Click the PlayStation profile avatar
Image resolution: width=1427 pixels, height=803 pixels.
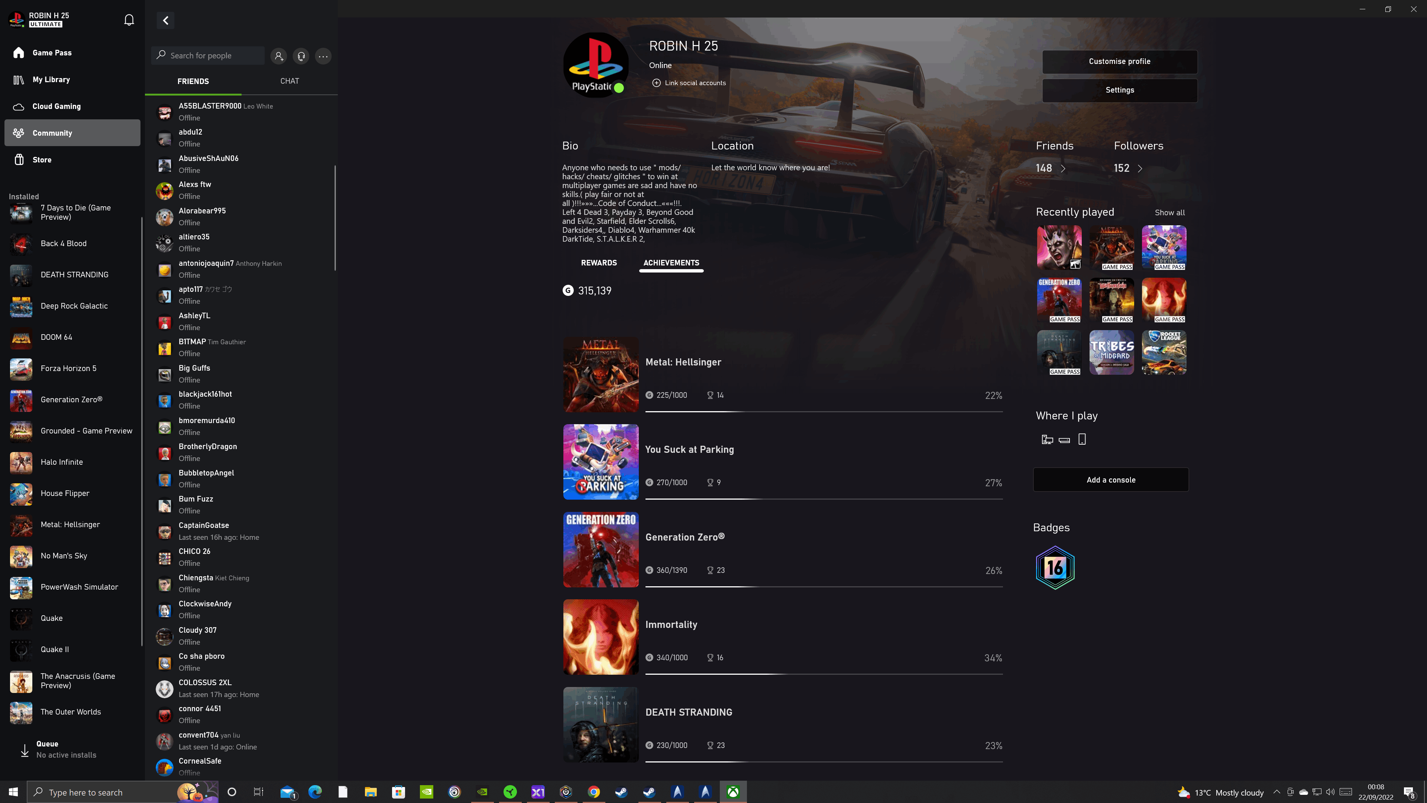pyautogui.click(x=595, y=65)
